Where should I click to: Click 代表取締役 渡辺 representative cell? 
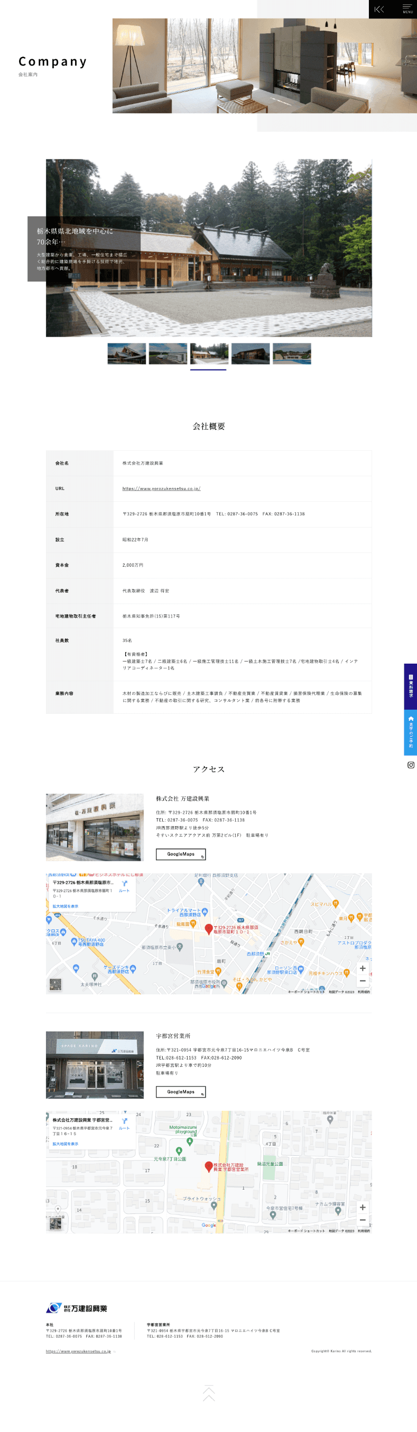146,591
